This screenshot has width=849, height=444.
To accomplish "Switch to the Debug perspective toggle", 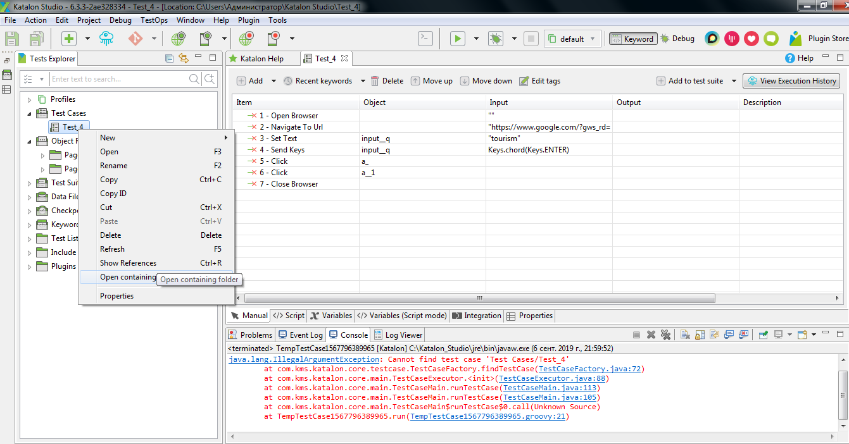I will coord(677,39).
